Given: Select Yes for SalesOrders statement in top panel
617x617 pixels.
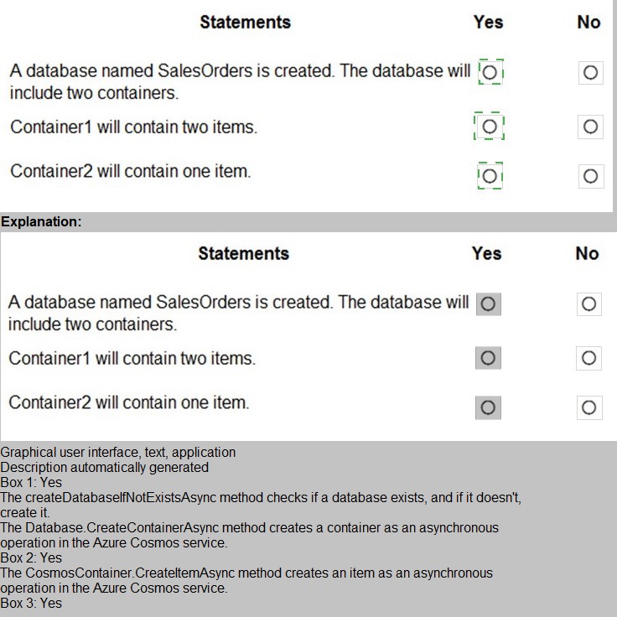Looking at the screenshot, I should pyautogui.click(x=490, y=73).
